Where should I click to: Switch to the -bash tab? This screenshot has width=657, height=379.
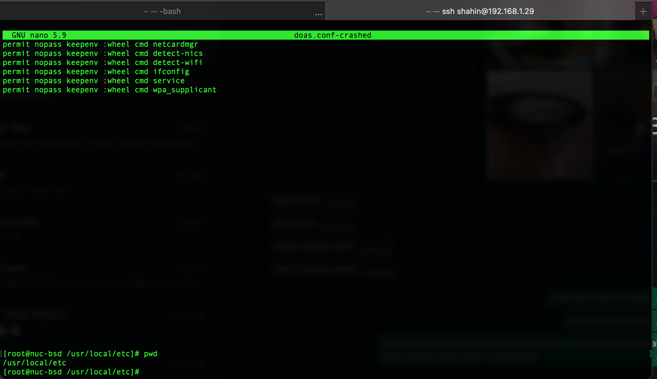[x=162, y=11]
